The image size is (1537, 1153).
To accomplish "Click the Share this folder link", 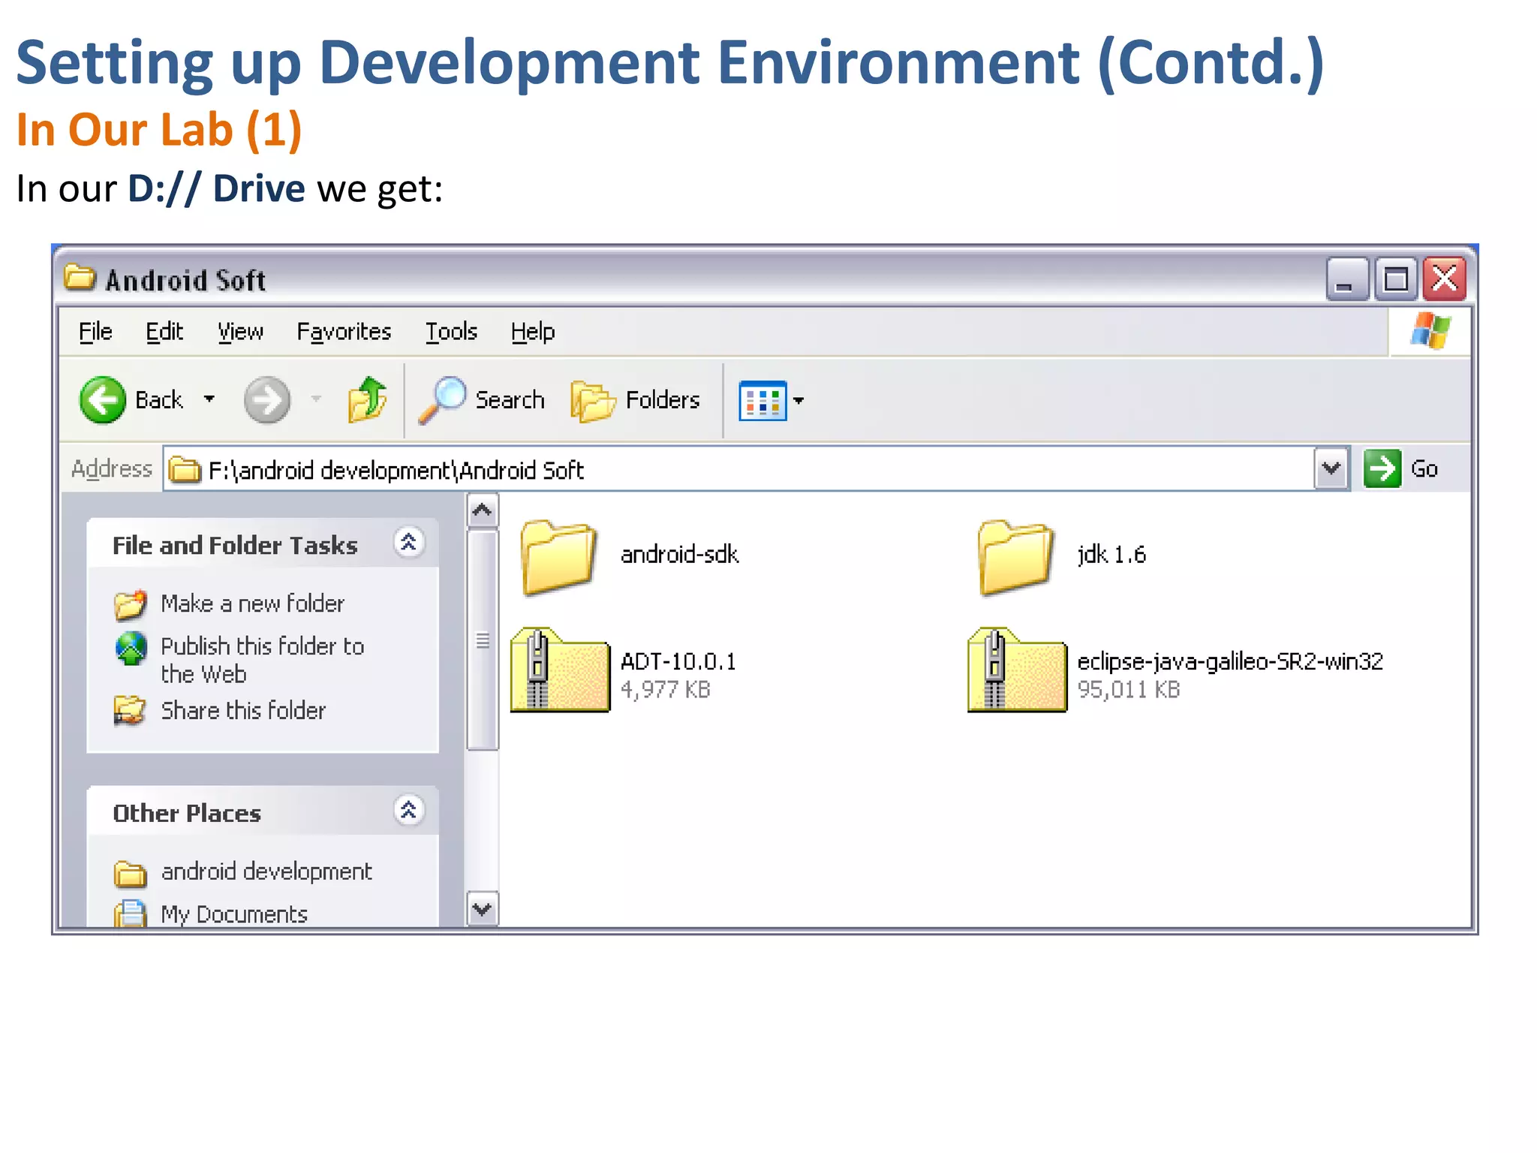I will [243, 710].
